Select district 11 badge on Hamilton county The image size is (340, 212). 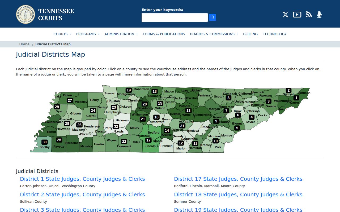(195, 144)
